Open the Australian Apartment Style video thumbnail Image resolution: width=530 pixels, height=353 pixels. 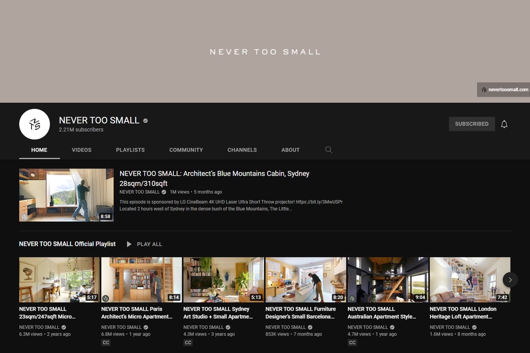(x=388, y=280)
